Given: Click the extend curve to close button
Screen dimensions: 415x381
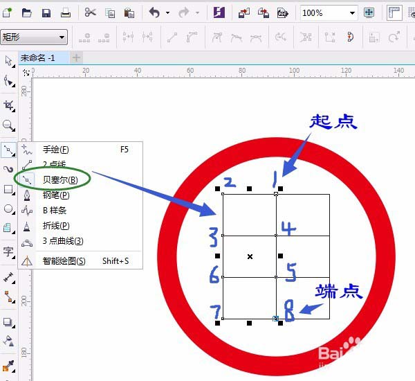Looking at the screenshot, I should coord(330,37).
